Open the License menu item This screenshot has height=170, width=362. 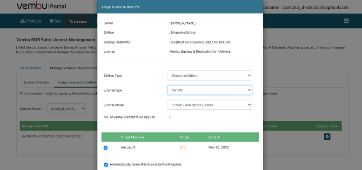(78, 21)
